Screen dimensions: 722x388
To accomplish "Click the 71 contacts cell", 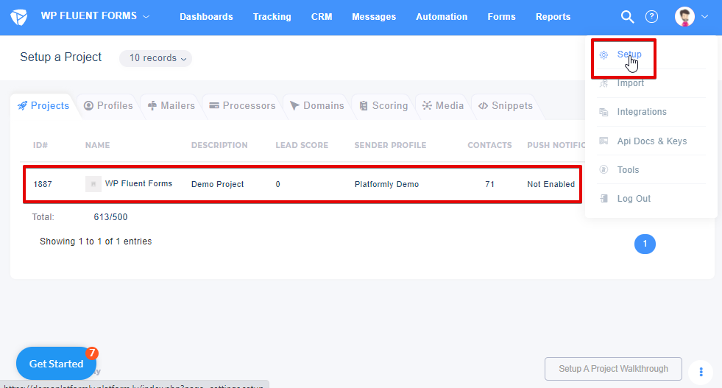I will [x=490, y=184].
